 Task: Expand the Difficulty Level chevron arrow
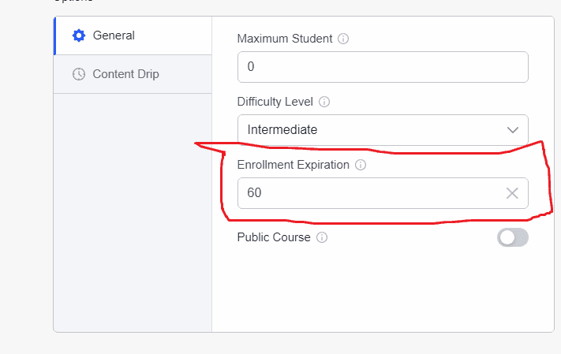512,130
